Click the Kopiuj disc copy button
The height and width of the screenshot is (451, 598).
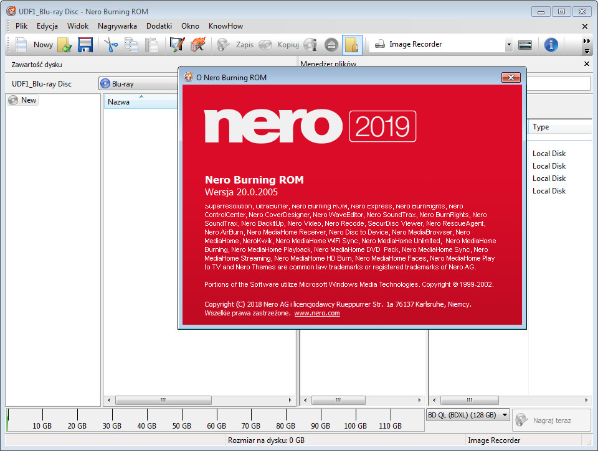[x=279, y=45]
